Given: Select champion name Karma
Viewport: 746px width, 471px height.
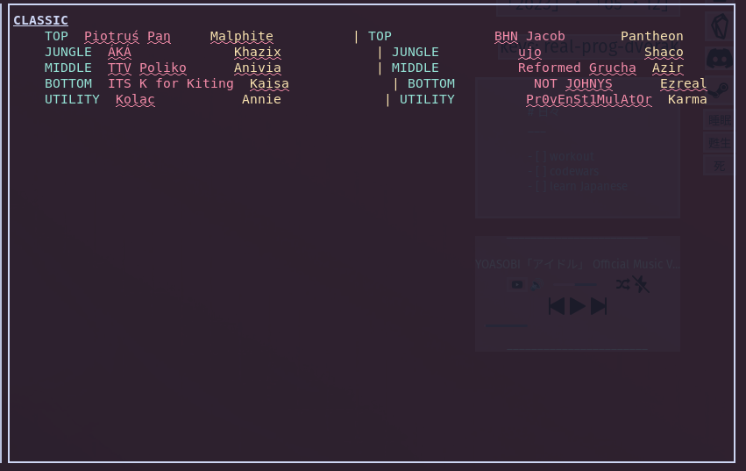Looking at the screenshot, I should pos(687,99).
